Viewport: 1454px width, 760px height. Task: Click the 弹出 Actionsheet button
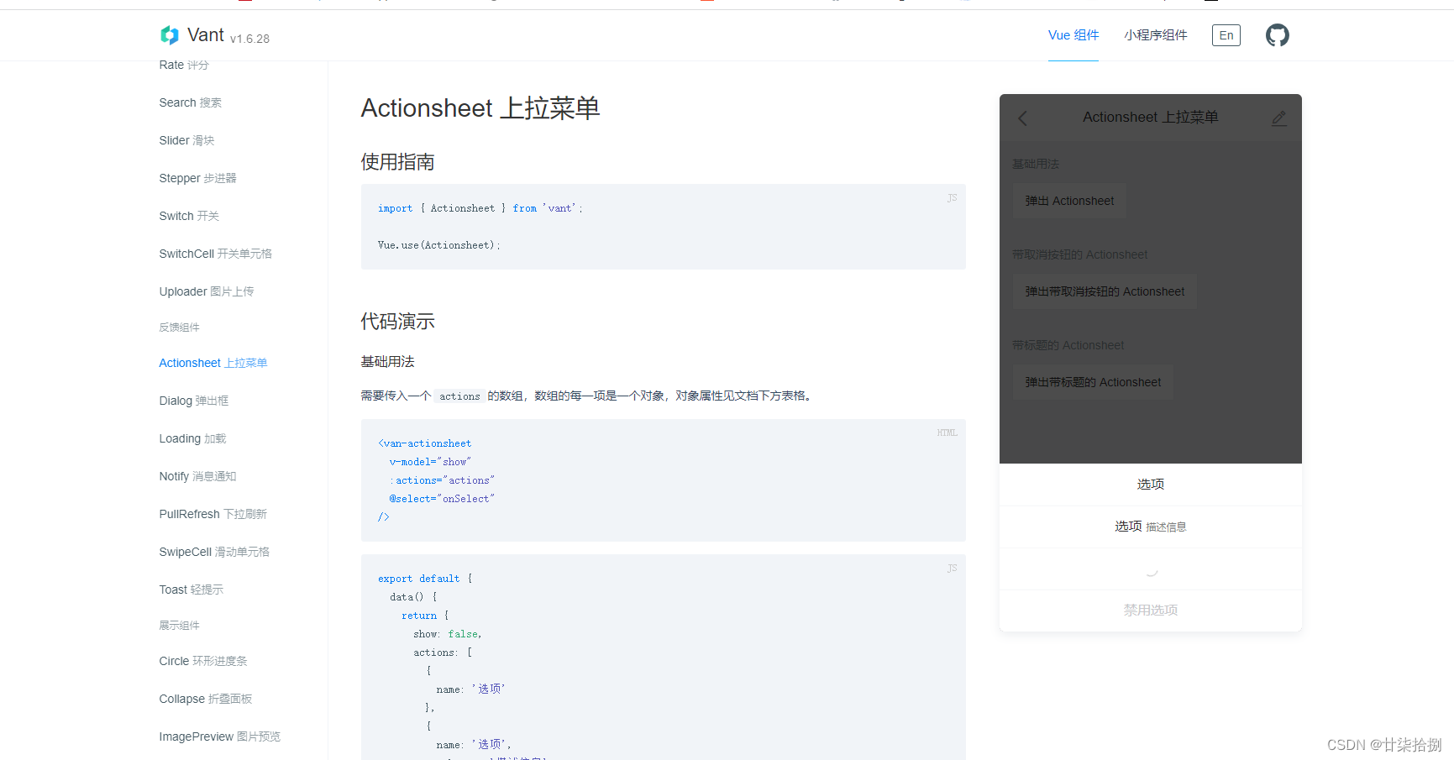1069,201
